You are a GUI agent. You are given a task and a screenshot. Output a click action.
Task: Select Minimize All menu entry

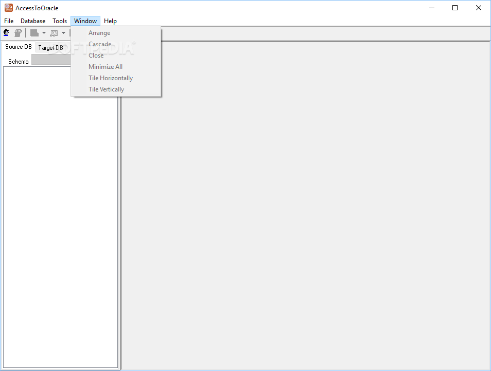coord(116,67)
